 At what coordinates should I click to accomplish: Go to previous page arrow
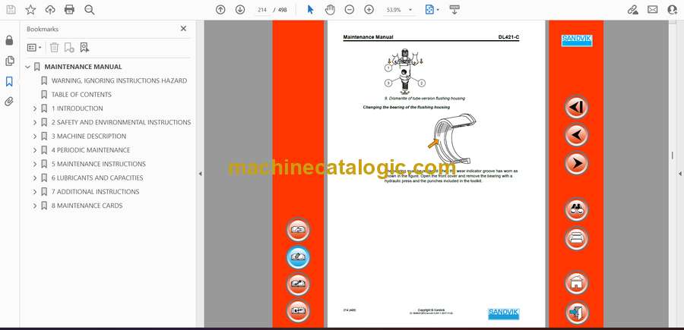pos(220,10)
